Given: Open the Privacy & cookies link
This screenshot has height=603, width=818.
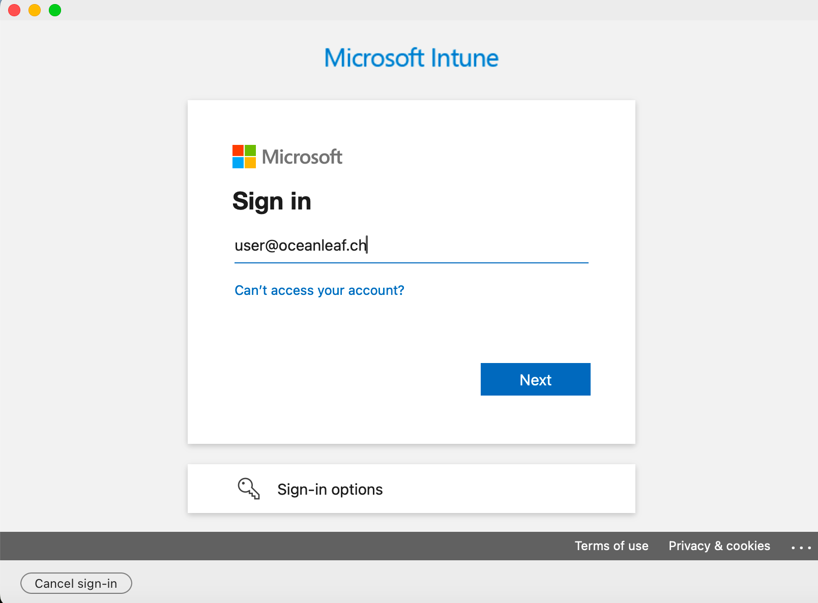Looking at the screenshot, I should [x=719, y=546].
